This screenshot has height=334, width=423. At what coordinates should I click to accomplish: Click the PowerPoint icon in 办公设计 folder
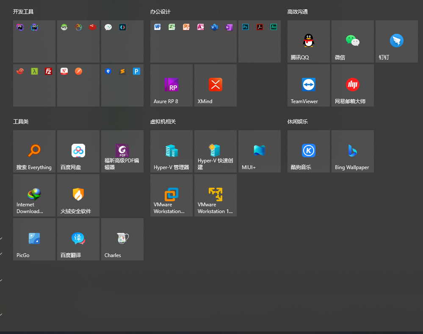point(186,27)
